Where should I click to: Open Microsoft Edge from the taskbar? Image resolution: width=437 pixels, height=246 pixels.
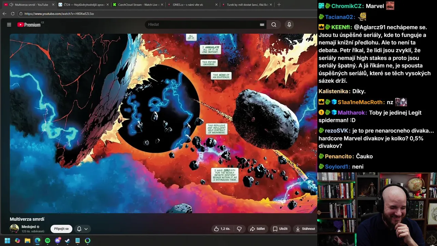38,241
